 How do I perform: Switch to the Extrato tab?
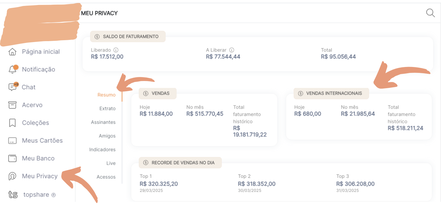107,109
